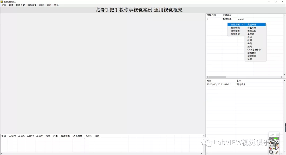Select the 高速采集 row in the step list
Screen dimensions: 286x155
coord(227,19)
